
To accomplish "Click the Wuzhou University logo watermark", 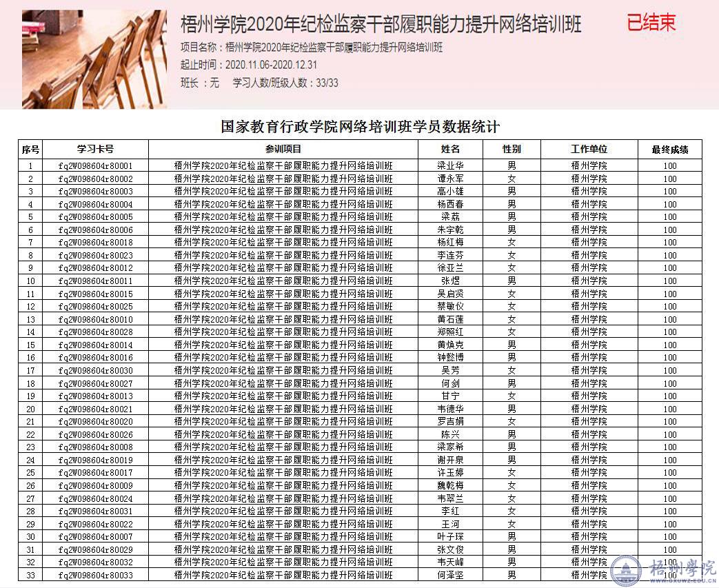I will pyautogui.click(x=664, y=570).
